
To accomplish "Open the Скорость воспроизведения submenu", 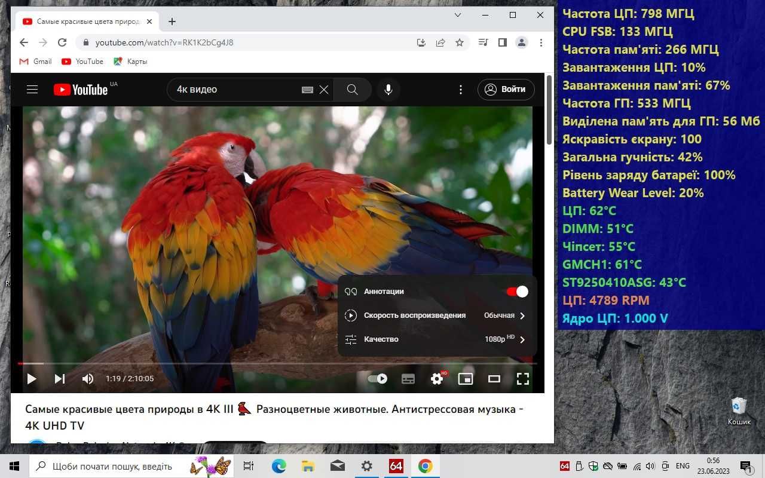I will pyautogui.click(x=437, y=315).
